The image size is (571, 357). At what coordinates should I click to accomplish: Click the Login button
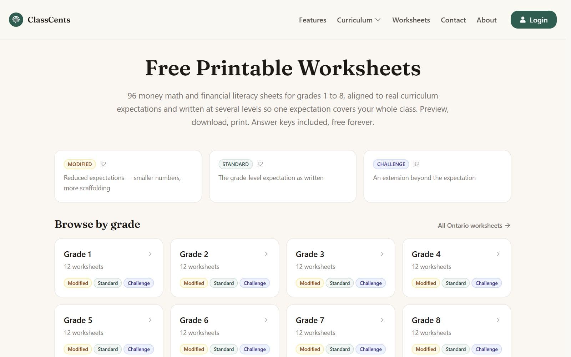coord(534,20)
